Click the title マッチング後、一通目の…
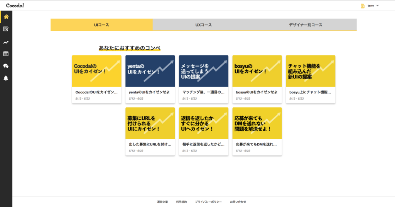The image size is (395, 207). click(x=203, y=92)
